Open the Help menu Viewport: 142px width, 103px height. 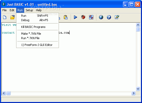(x=39, y=10)
